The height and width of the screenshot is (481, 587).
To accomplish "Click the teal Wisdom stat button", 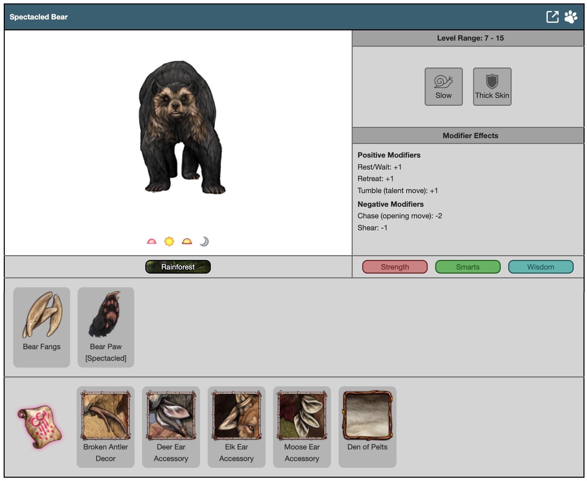I will [x=541, y=267].
